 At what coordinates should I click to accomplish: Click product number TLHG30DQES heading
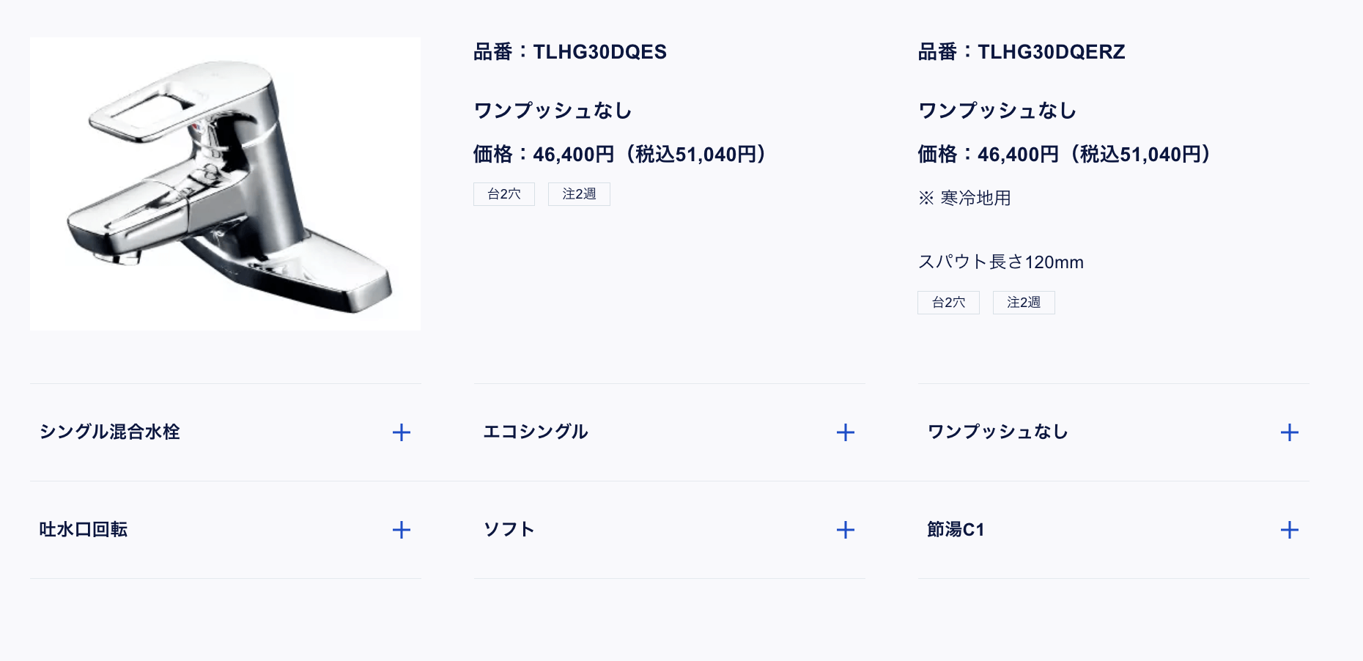pyautogui.click(x=570, y=52)
